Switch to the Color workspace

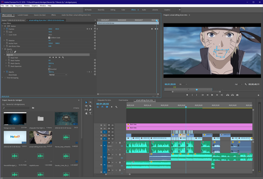[123, 10]
